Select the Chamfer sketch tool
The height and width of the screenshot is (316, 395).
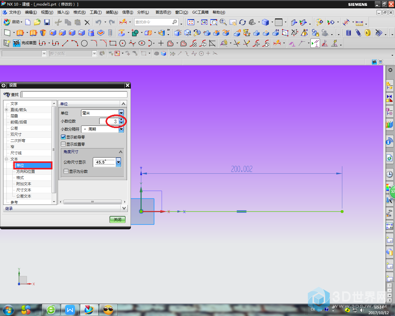coord(103,43)
